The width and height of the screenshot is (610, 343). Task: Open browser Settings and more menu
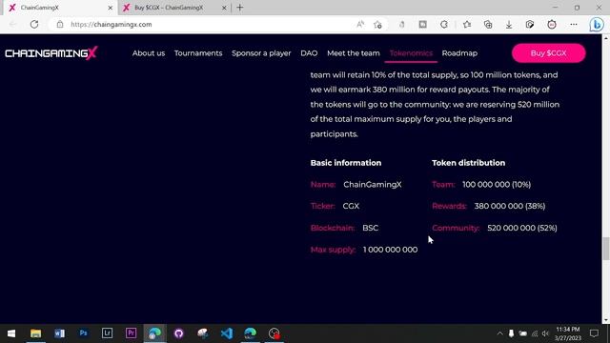(574, 24)
